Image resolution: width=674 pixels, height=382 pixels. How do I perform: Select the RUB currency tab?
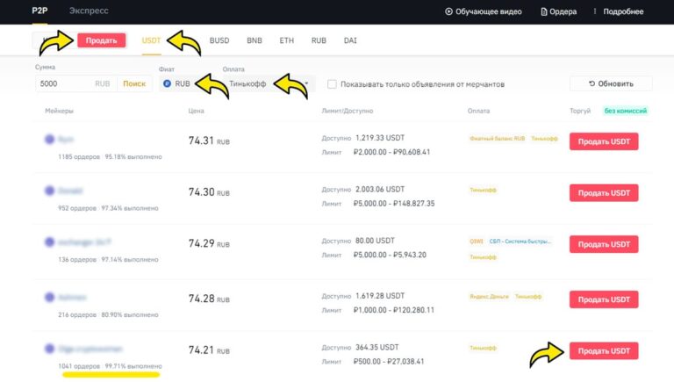pos(319,40)
